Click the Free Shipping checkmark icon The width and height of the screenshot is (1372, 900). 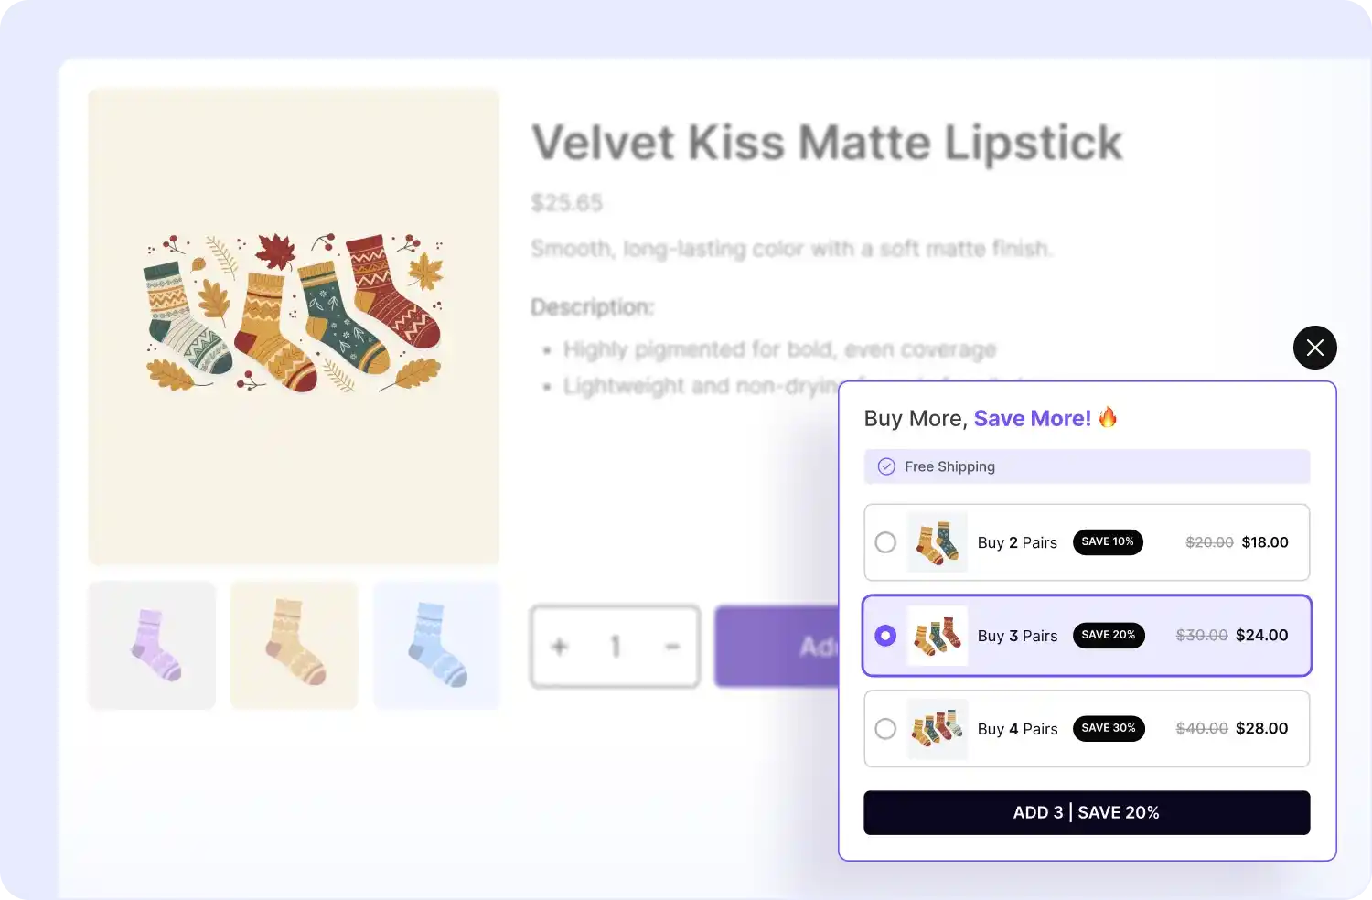pos(886,466)
